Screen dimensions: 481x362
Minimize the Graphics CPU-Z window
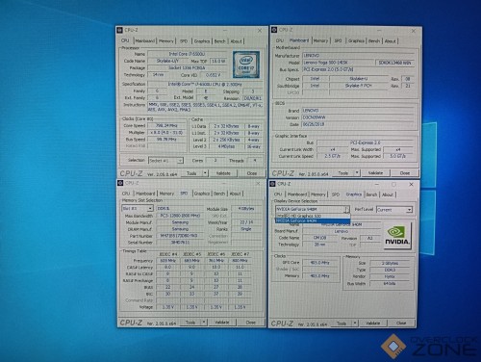coord(377,185)
